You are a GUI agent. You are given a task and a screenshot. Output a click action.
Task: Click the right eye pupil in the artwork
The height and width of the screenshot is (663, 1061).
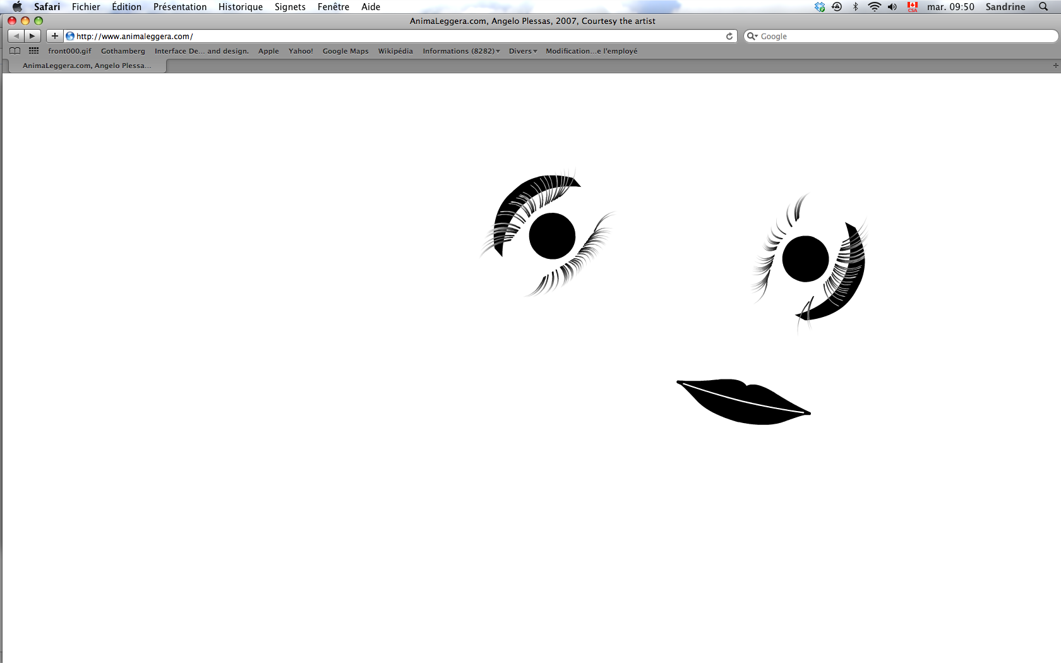[805, 259]
